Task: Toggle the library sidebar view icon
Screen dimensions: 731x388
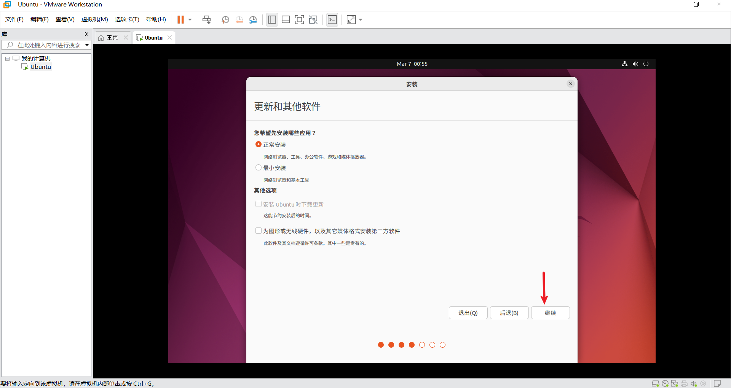Action: click(272, 20)
